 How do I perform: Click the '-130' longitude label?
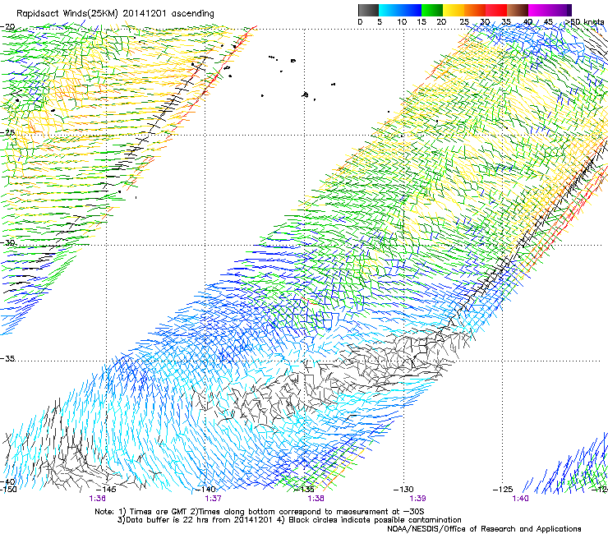click(403, 489)
